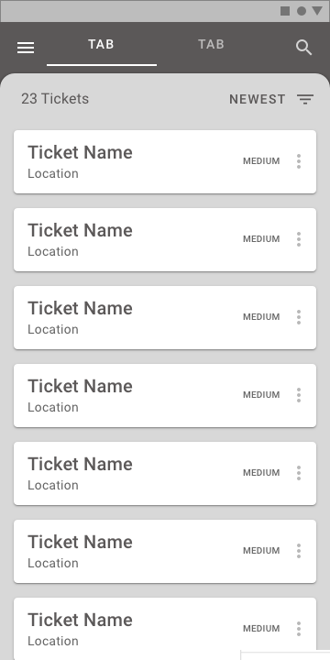The image size is (330, 660).
Task: Click the circle icon in status bar
Action: (302, 11)
